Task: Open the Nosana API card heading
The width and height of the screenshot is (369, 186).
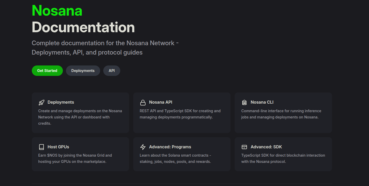Action: [161, 102]
